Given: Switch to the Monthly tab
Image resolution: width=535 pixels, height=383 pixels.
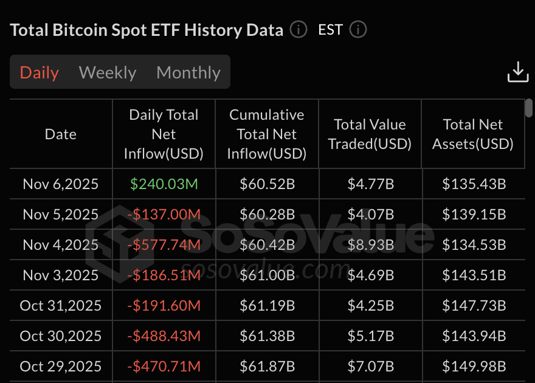Looking at the screenshot, I should click(188, 72).
